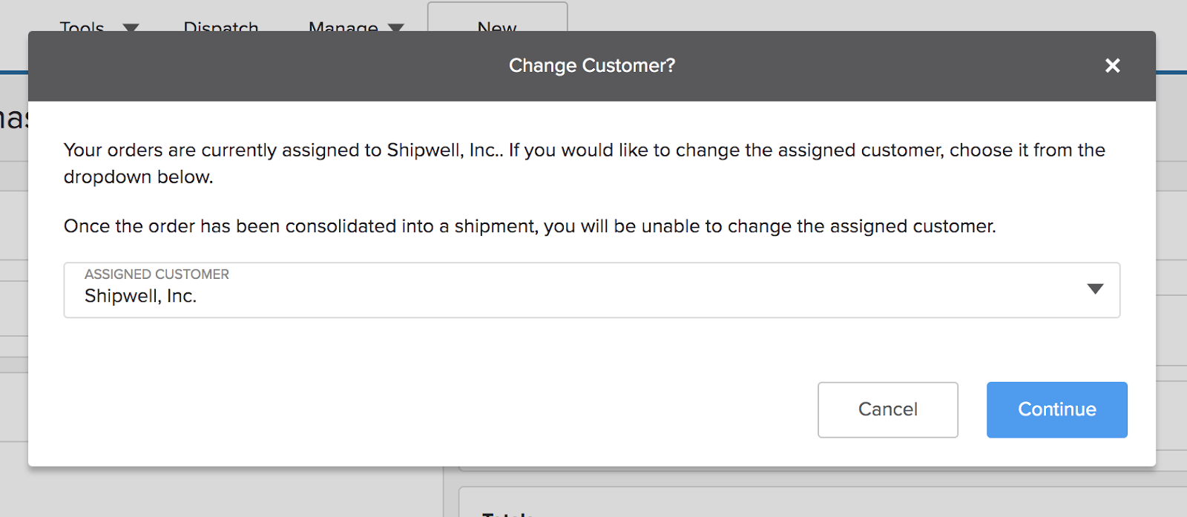Open the Manage menu
1187x517 pixels.
tap(343, 27)
